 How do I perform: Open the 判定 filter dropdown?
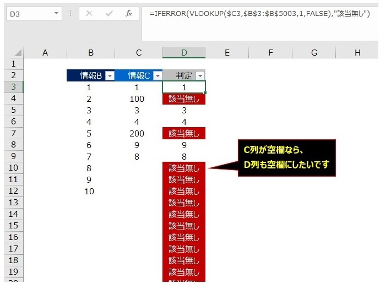200,76
